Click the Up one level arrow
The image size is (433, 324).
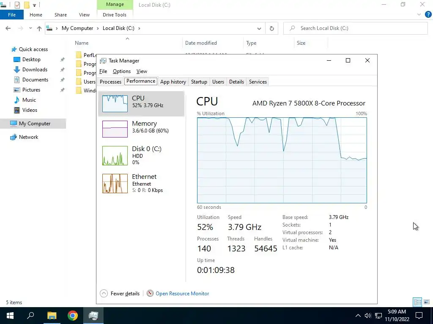tap(39, 28)
